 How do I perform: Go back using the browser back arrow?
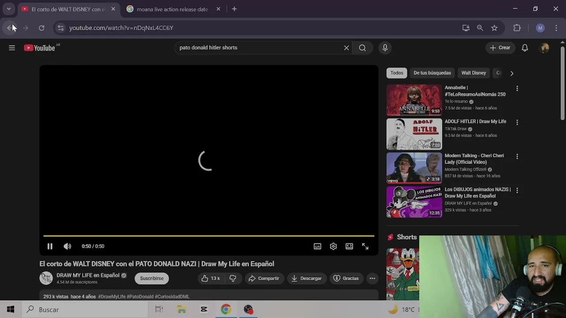(10, 28)
